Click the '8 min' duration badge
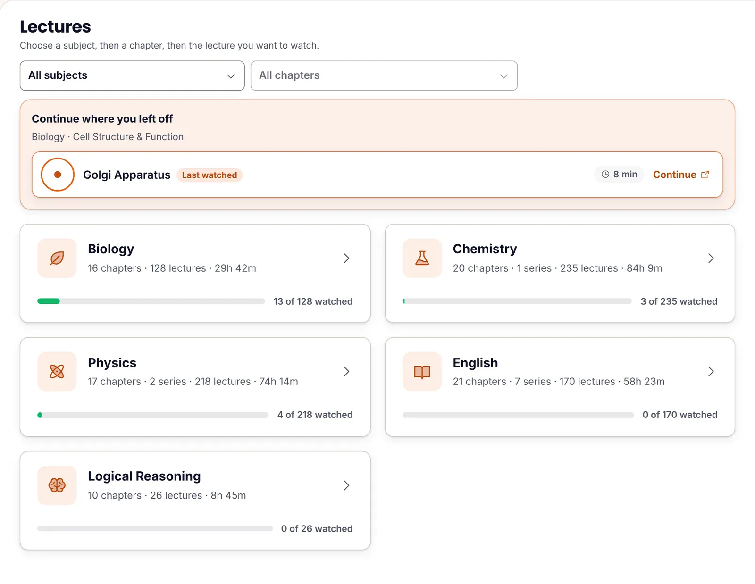 click(x=619, y=175)
